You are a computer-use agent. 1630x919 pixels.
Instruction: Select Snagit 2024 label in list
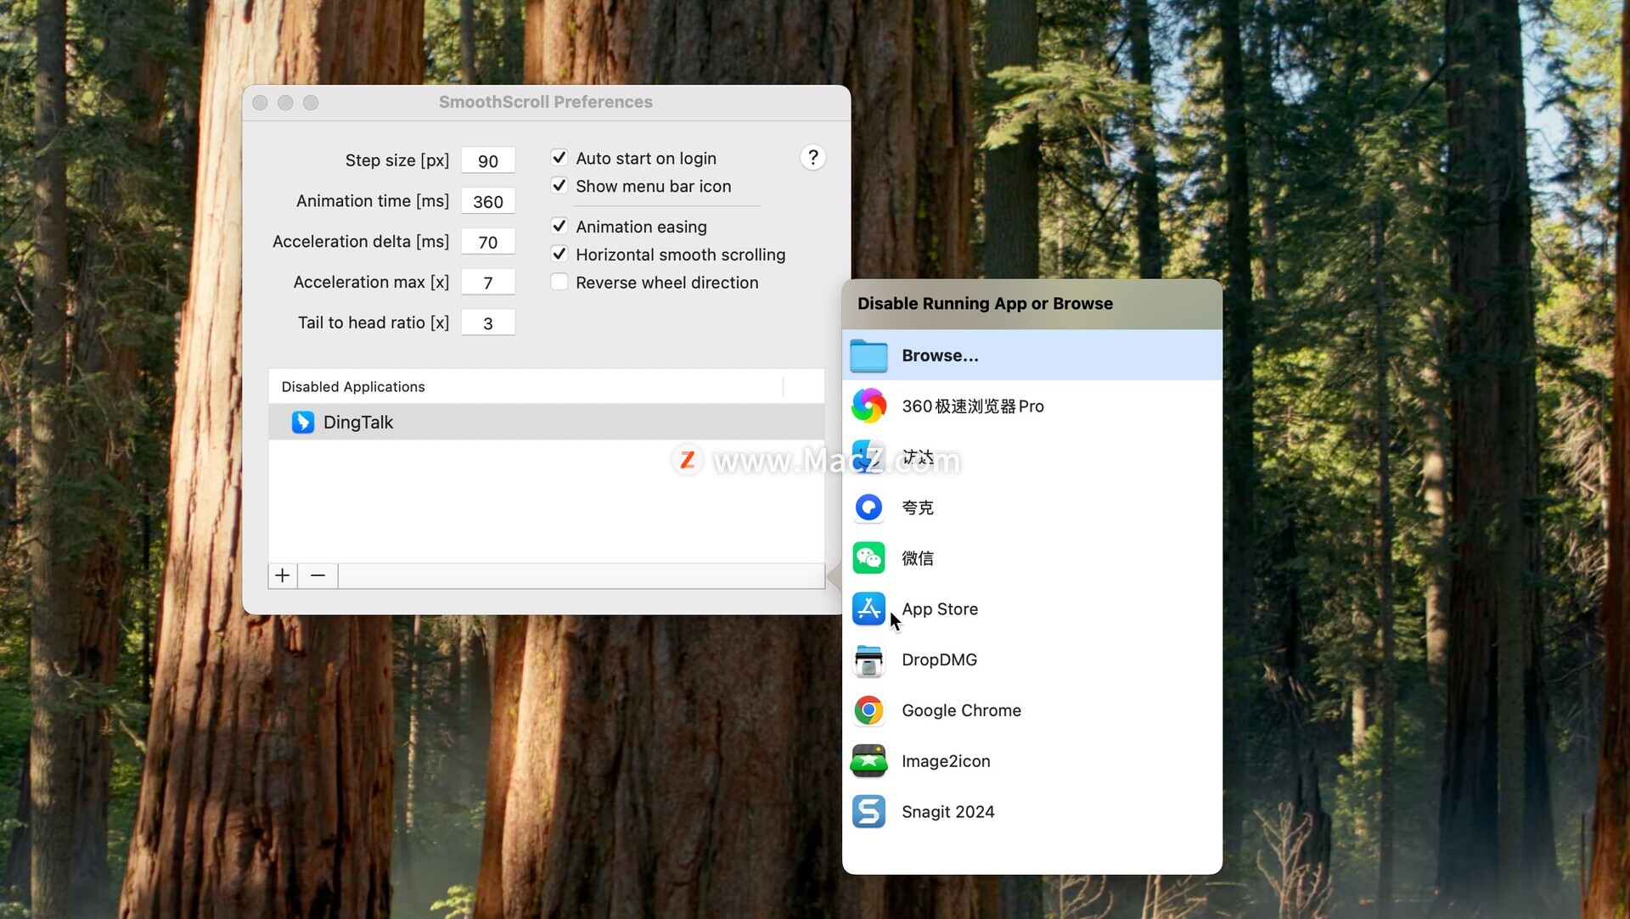pyautogui.click(x=947, y=812)
